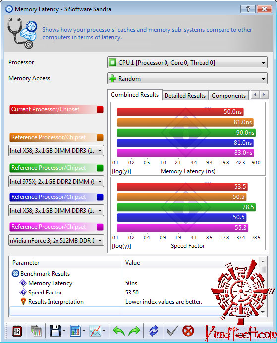Click the bar chart report icon
Viewport: 277px width, 343px height.
(75, 331)
